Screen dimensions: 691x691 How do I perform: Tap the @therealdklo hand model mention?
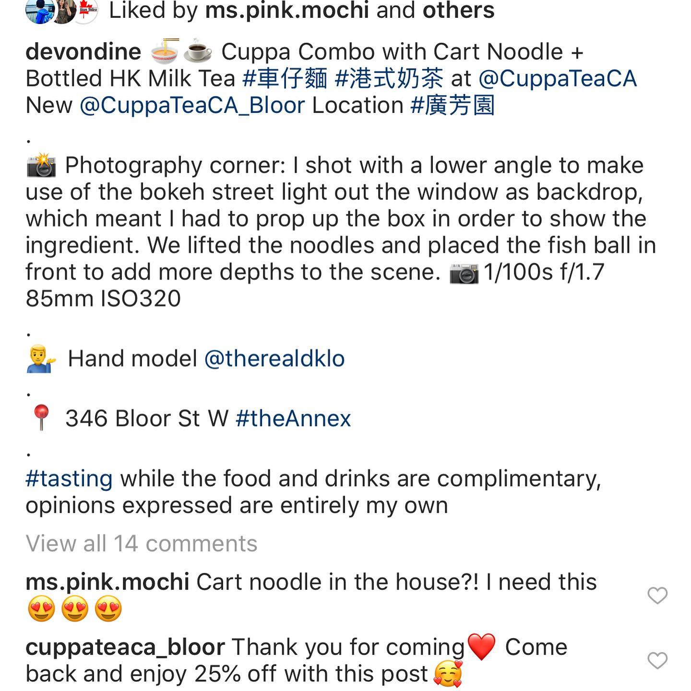click(x=274, y=359)
